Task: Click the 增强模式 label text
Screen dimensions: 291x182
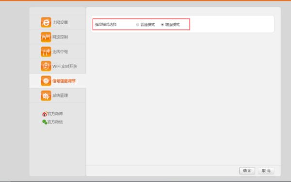Action: 172,24
